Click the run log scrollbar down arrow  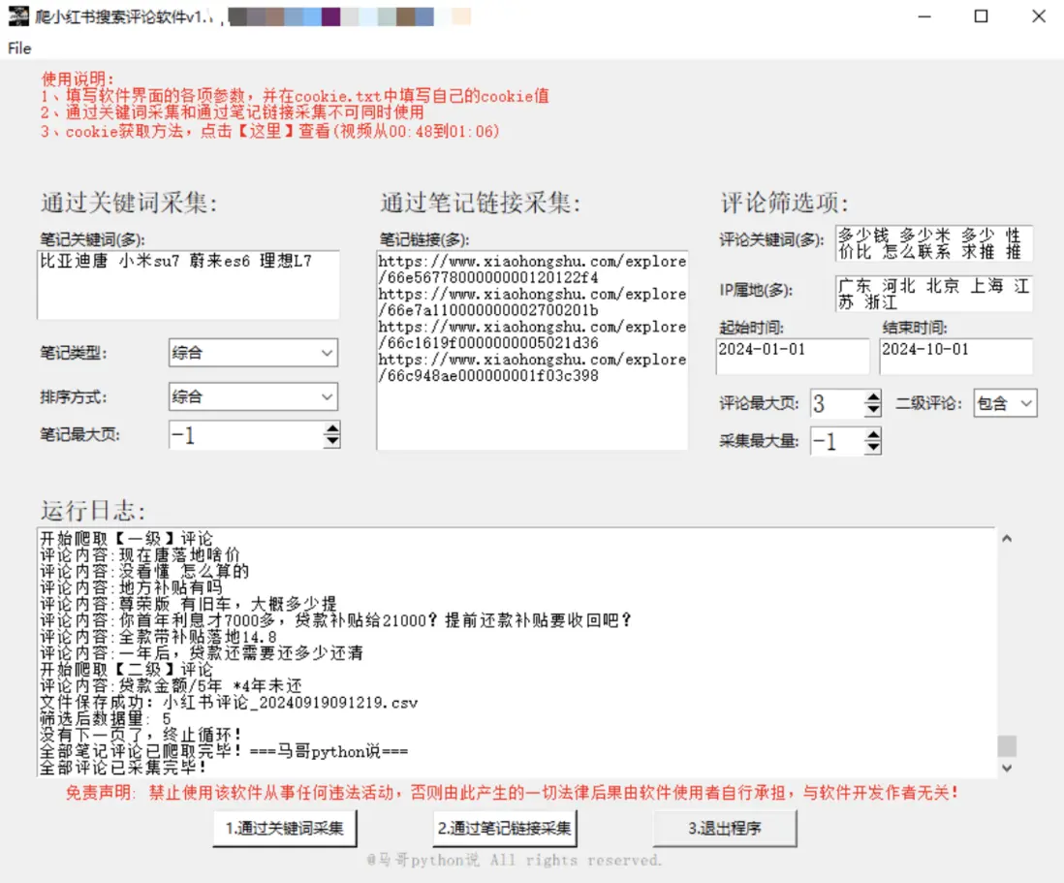point(1008,769)
